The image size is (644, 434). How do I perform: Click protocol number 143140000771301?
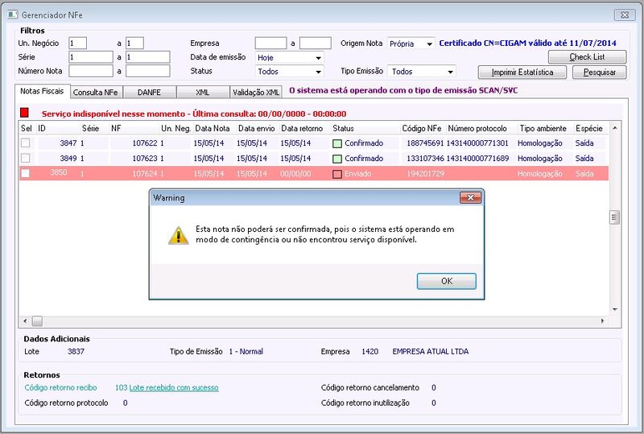point(477,143)
